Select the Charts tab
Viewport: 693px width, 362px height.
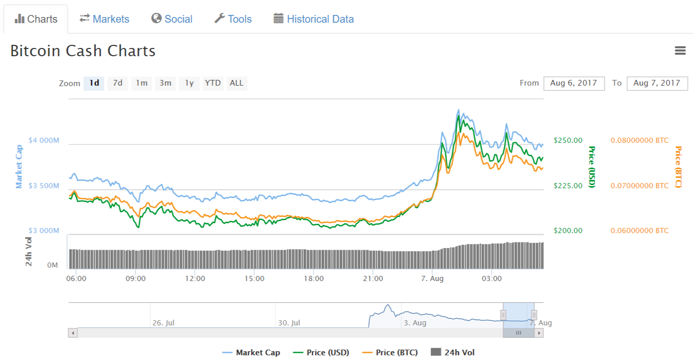point(36,19)
